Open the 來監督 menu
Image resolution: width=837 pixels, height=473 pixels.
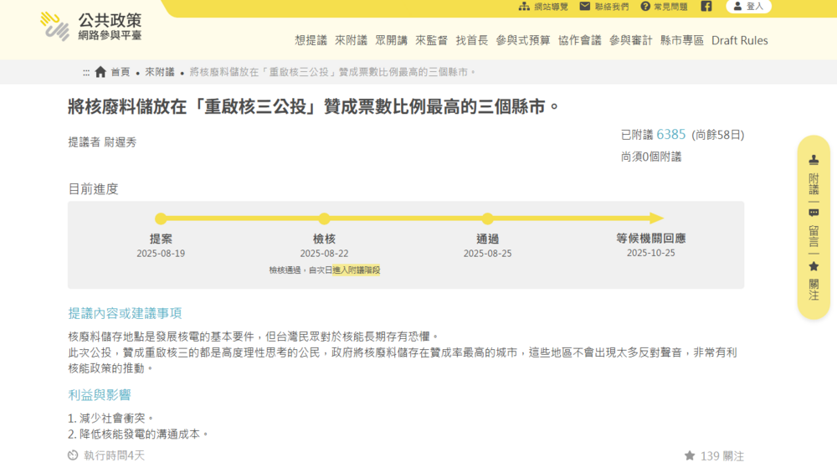[x=431, y=40]
